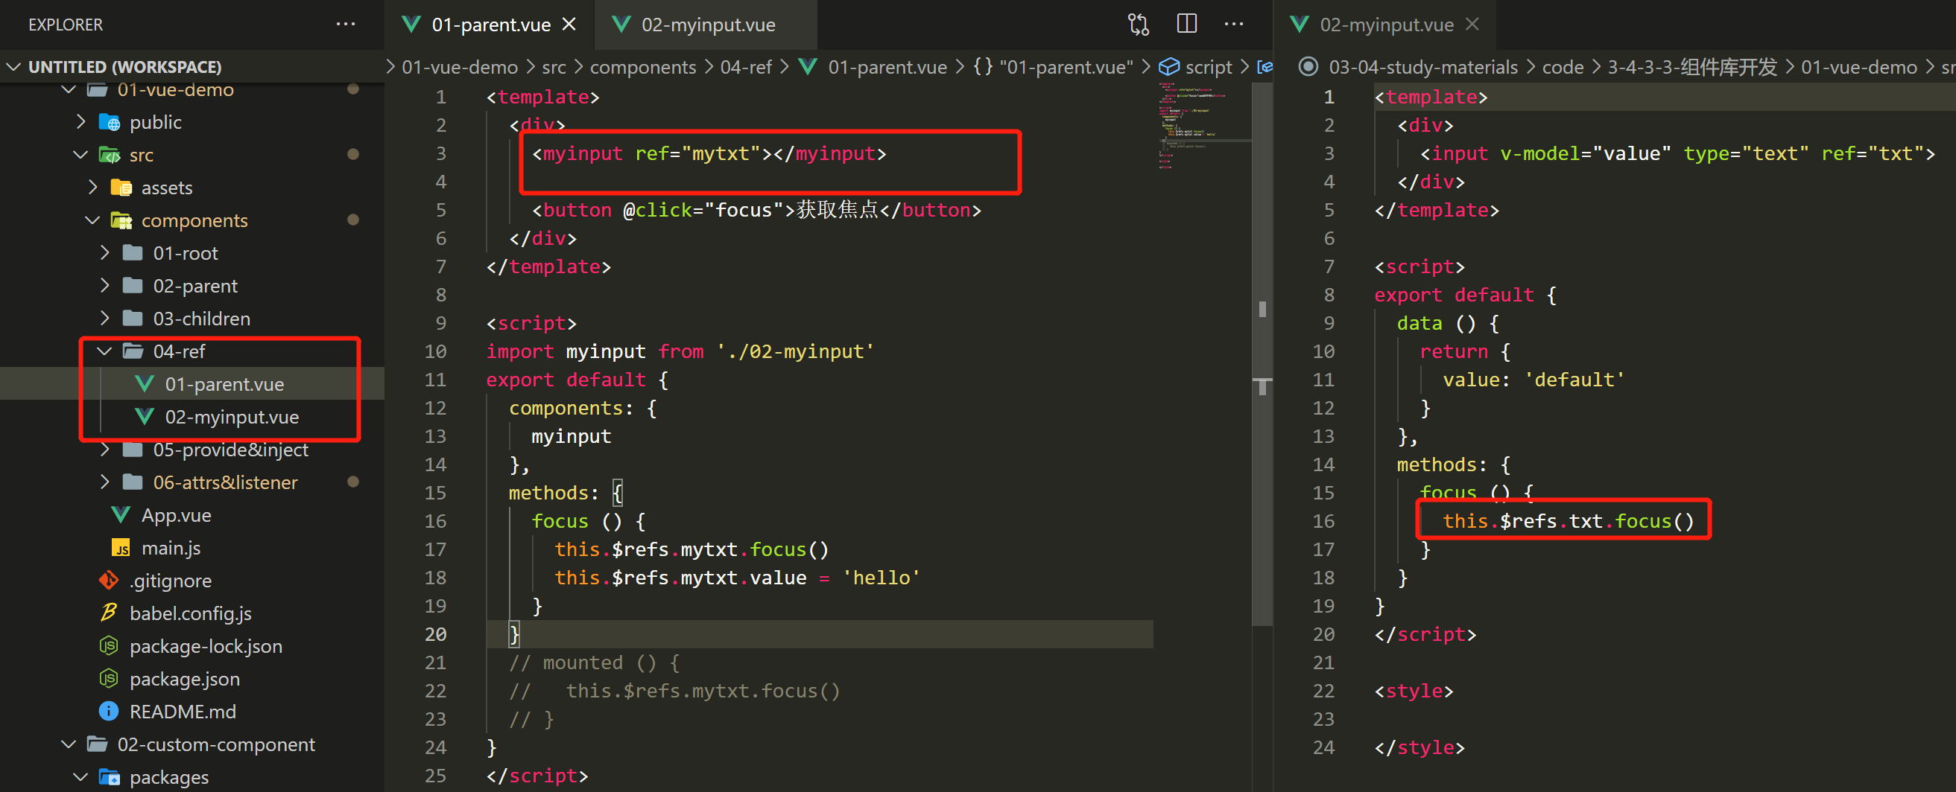Expand the assets folder
This screenshot has height=792, width=1956.
coord(92,188)
